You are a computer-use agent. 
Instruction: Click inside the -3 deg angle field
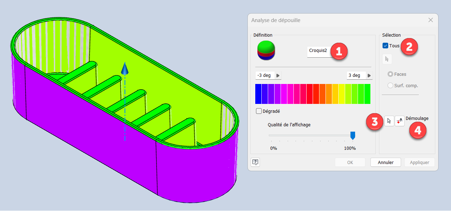point(264,75)
